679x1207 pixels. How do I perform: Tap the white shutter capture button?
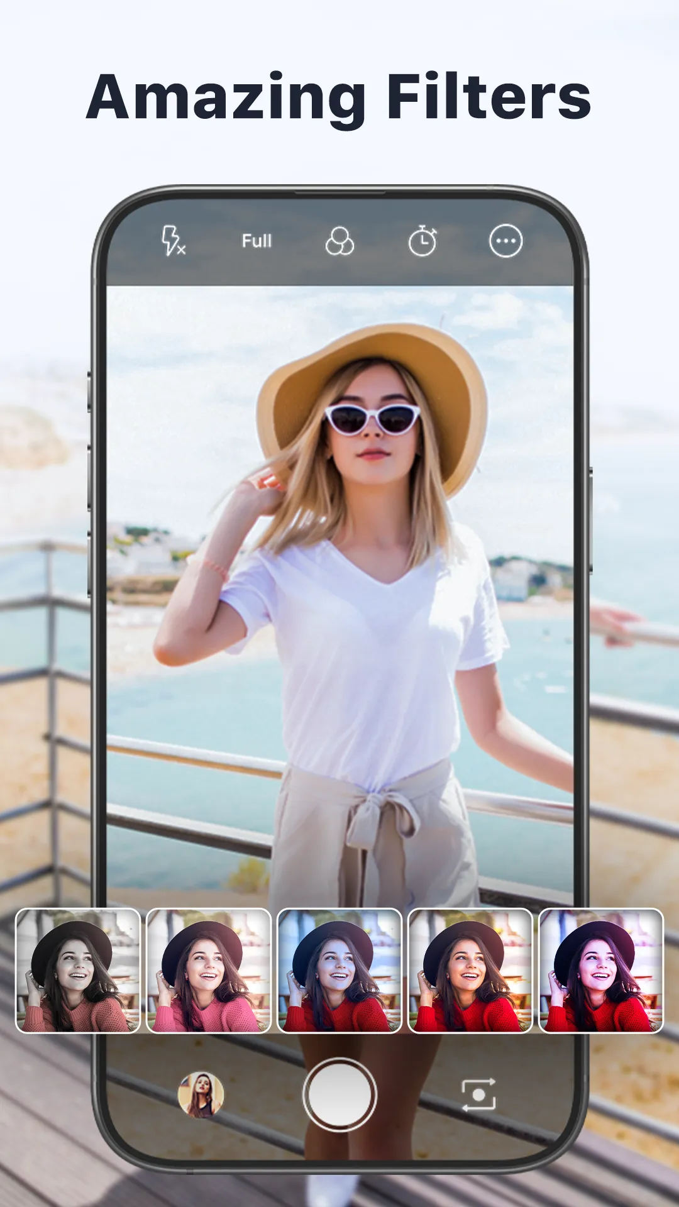(339, 1094)
